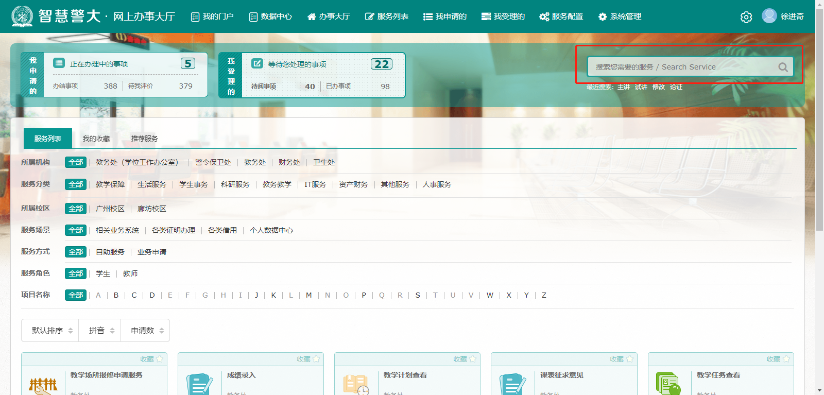Toggle favorite star on 成绩录入 card
Screen dimensions: 824x395
click(x=316, y=359)
